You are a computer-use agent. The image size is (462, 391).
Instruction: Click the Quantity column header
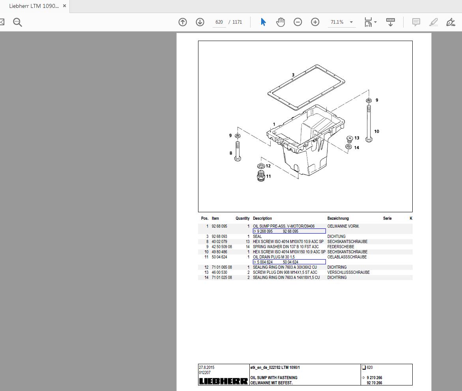coord(243,218)
